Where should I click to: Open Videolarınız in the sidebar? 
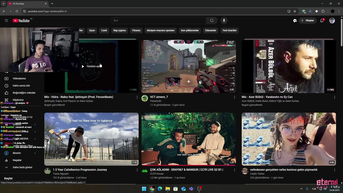point(19,79)
